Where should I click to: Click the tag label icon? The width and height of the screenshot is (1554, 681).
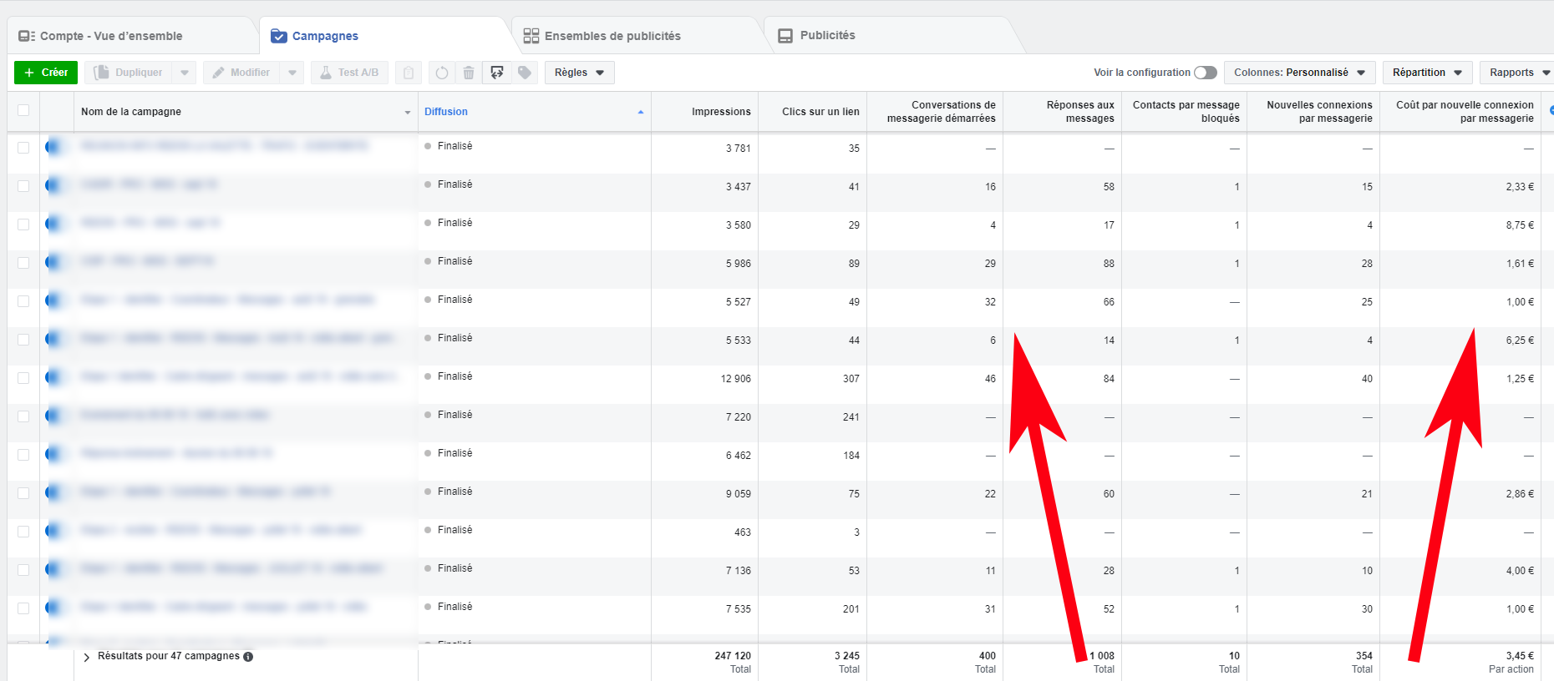point(525,73)
